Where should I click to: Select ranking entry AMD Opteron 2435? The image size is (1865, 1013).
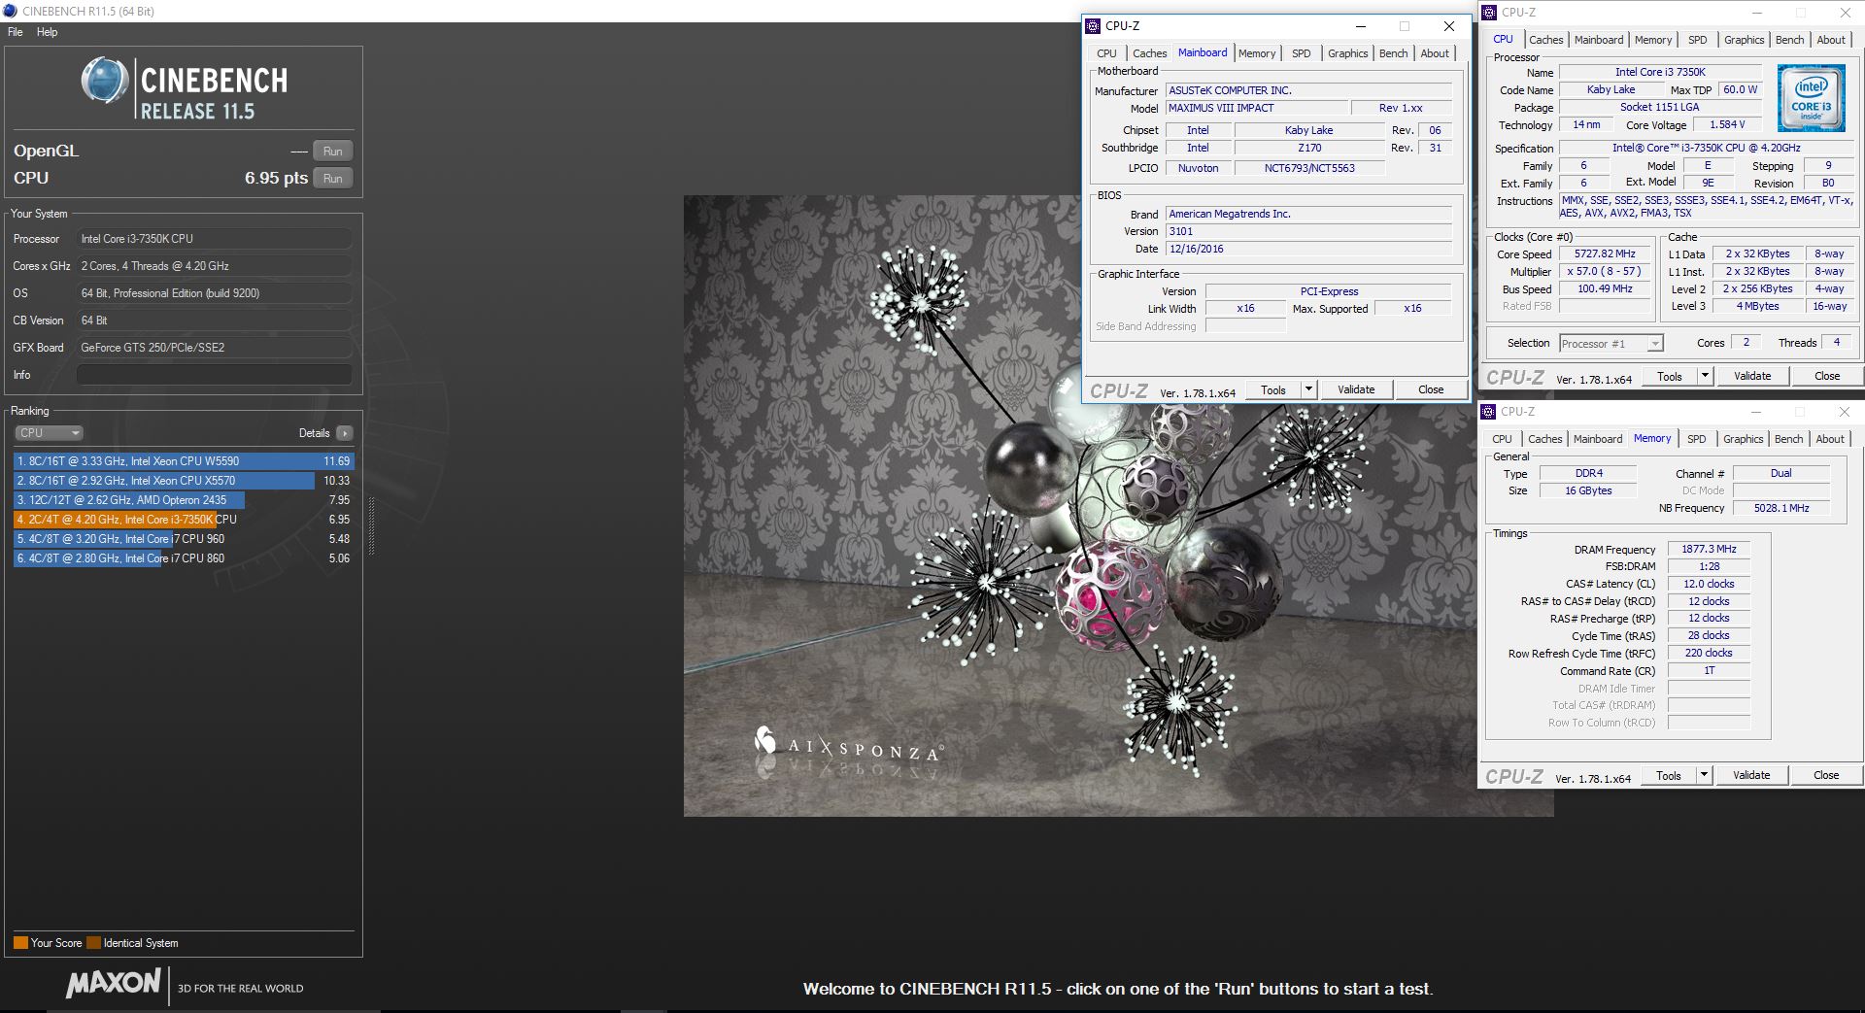point(184,500)
